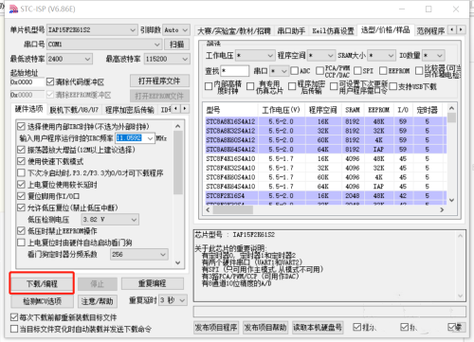Toggle 振荡器放大增益 checkbox
Image resolution: width=474 pixels, height=342 pixels.
point(21,150)
